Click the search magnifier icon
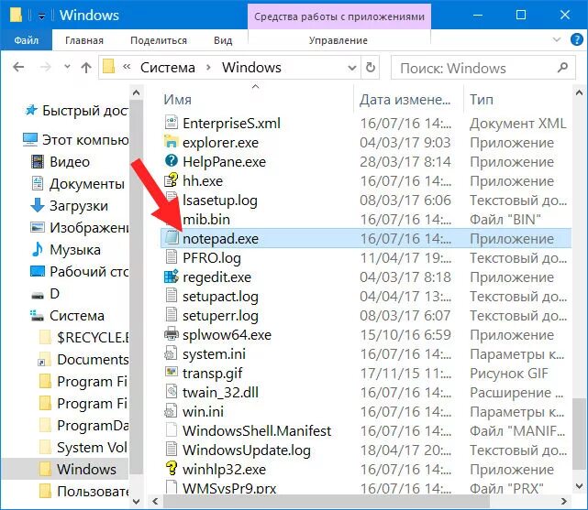Screen dimensions: 588x510 tap(562, 68)
